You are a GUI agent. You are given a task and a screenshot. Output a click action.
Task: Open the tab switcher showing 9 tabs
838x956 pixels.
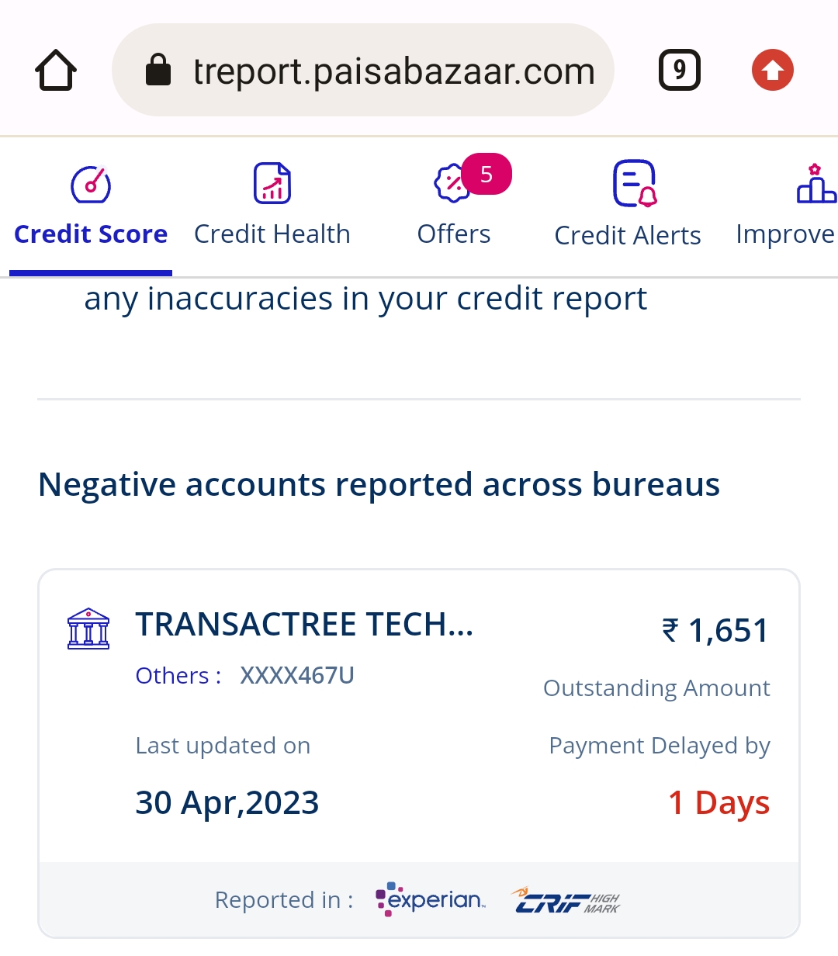[679, 71]
